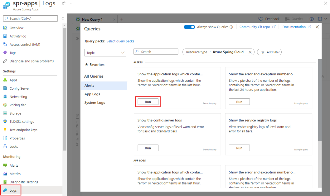Run the first application logs error query
This screenshot has height=196, width=330.
[148, 102]
